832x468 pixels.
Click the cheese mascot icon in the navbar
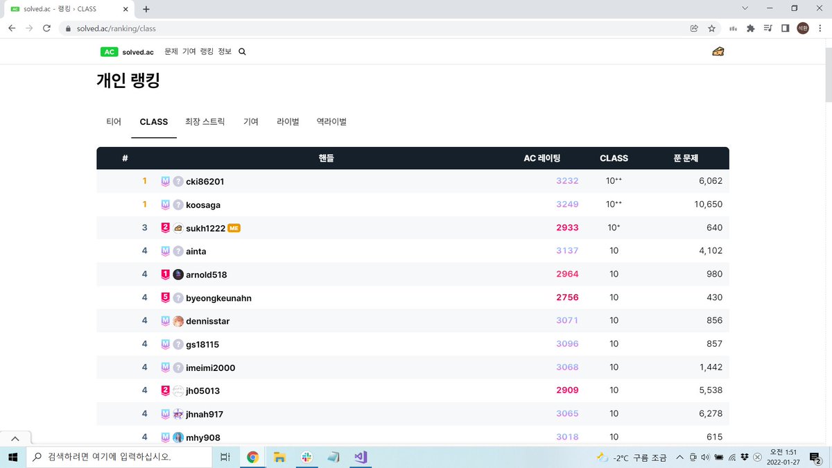[718, 51]
